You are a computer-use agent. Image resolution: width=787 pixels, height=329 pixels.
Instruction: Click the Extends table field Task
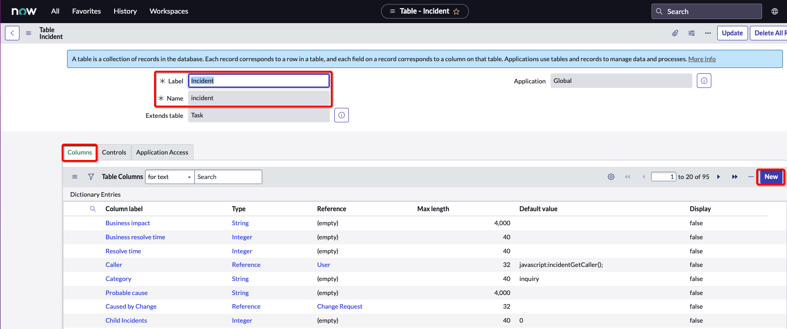(x=259, y=115)
